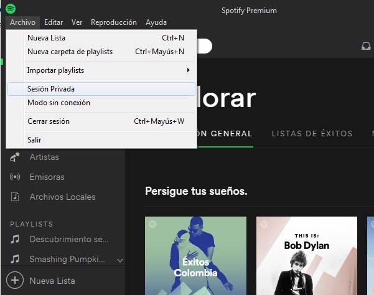Open the Descubrimiento se... playlist

coord(69,239)
